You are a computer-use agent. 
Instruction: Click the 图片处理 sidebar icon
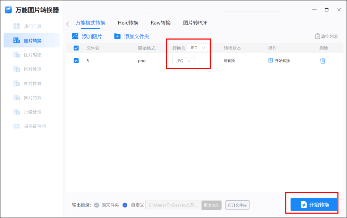tap(17, 69)
